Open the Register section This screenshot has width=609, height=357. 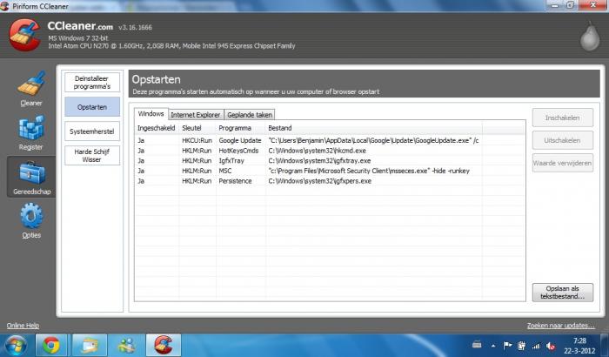coord(31,133)
